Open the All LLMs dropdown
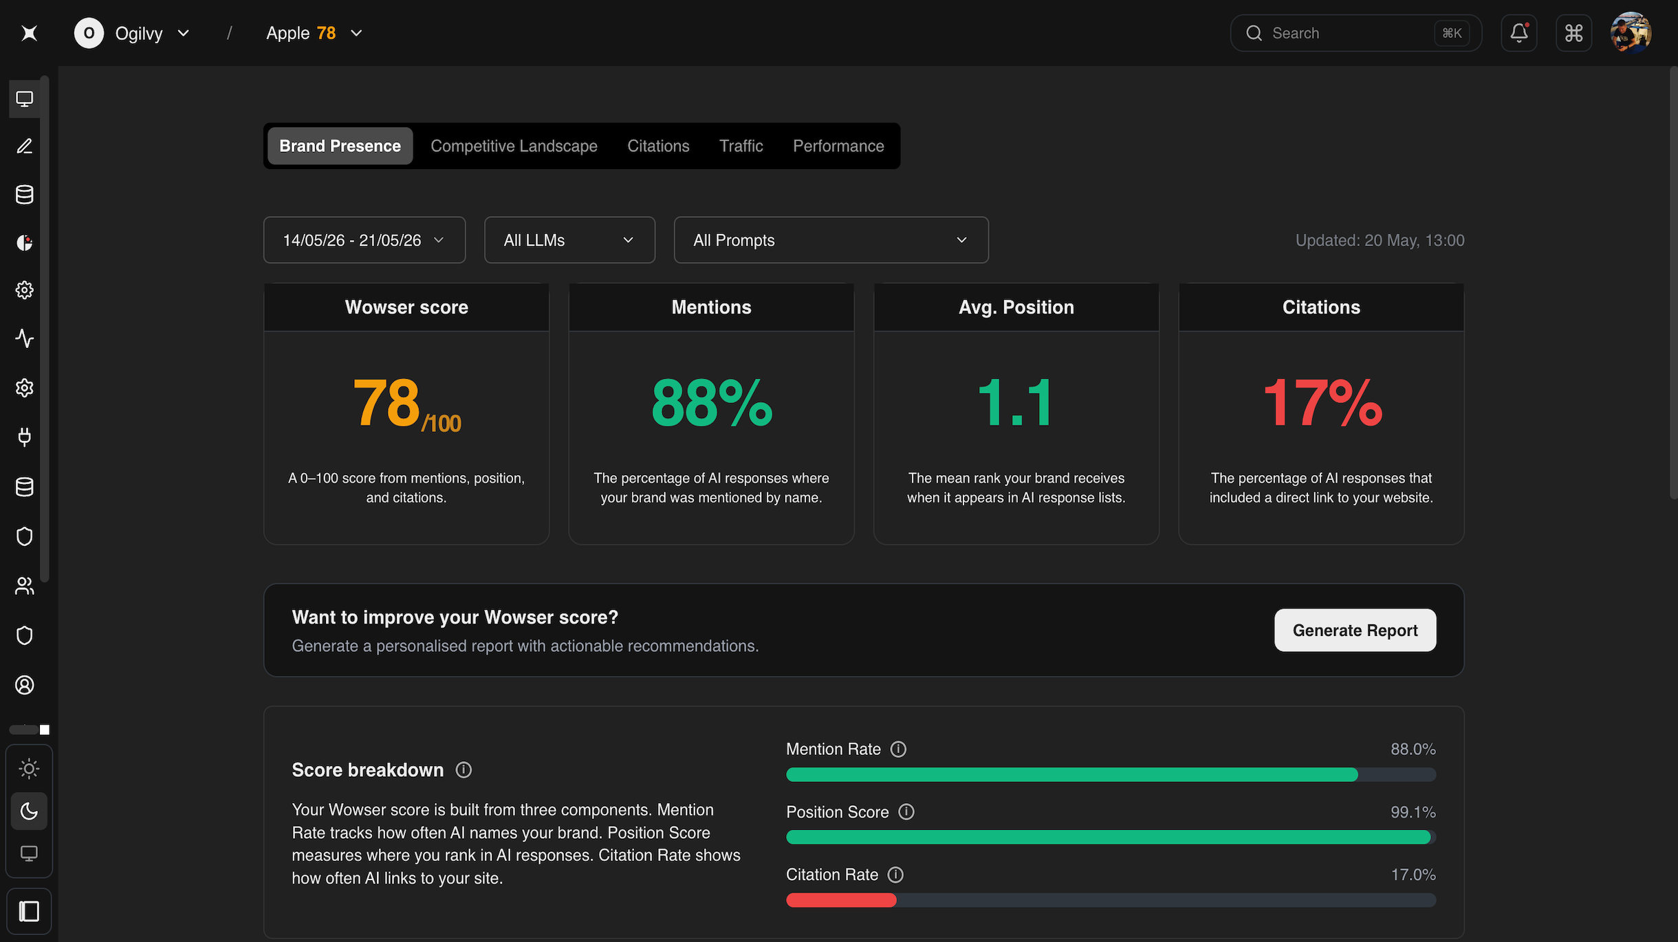 coord(569,240)
